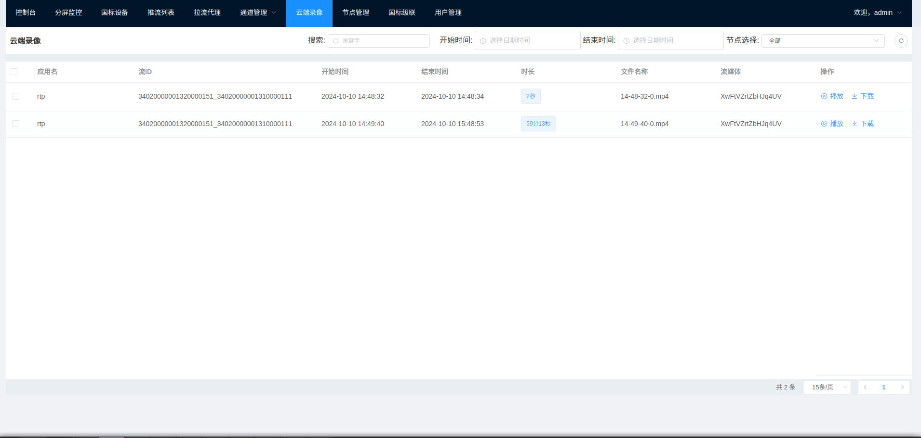921x438 pixels.
Task: Switch to the 节点管理 tab
Action: point(356,13)
